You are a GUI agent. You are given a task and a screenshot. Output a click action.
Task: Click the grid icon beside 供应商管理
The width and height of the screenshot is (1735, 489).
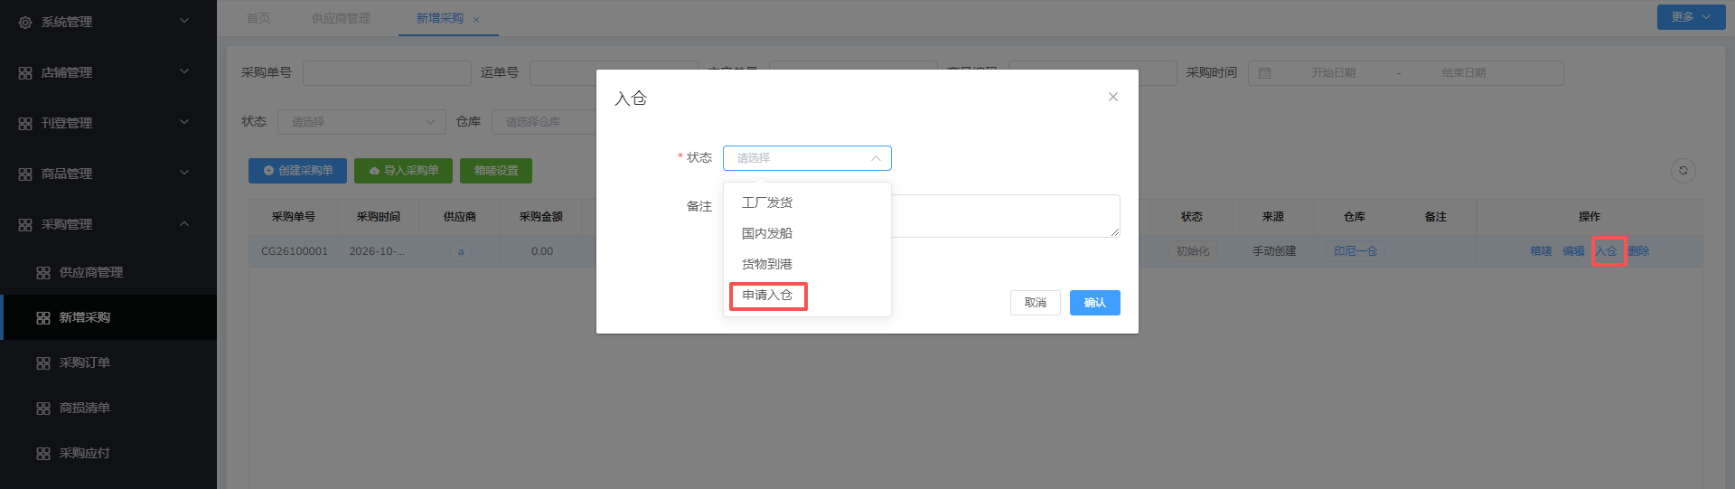pos(43,272)
